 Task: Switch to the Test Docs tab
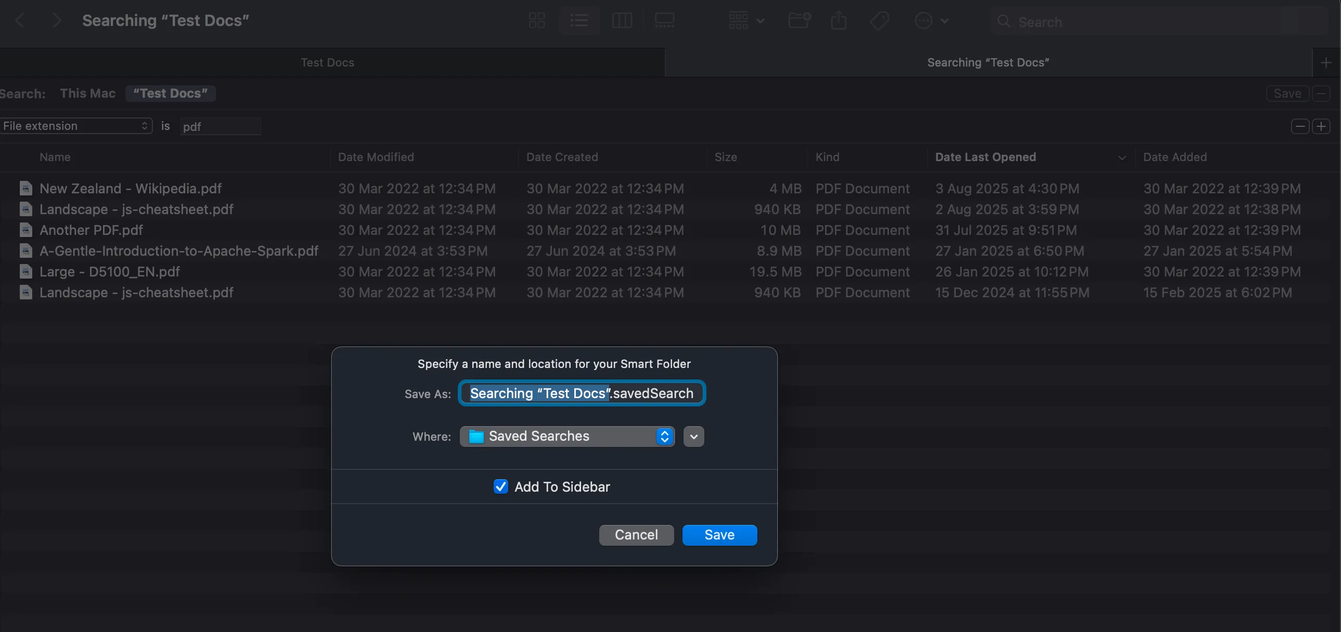pos(327,62)
